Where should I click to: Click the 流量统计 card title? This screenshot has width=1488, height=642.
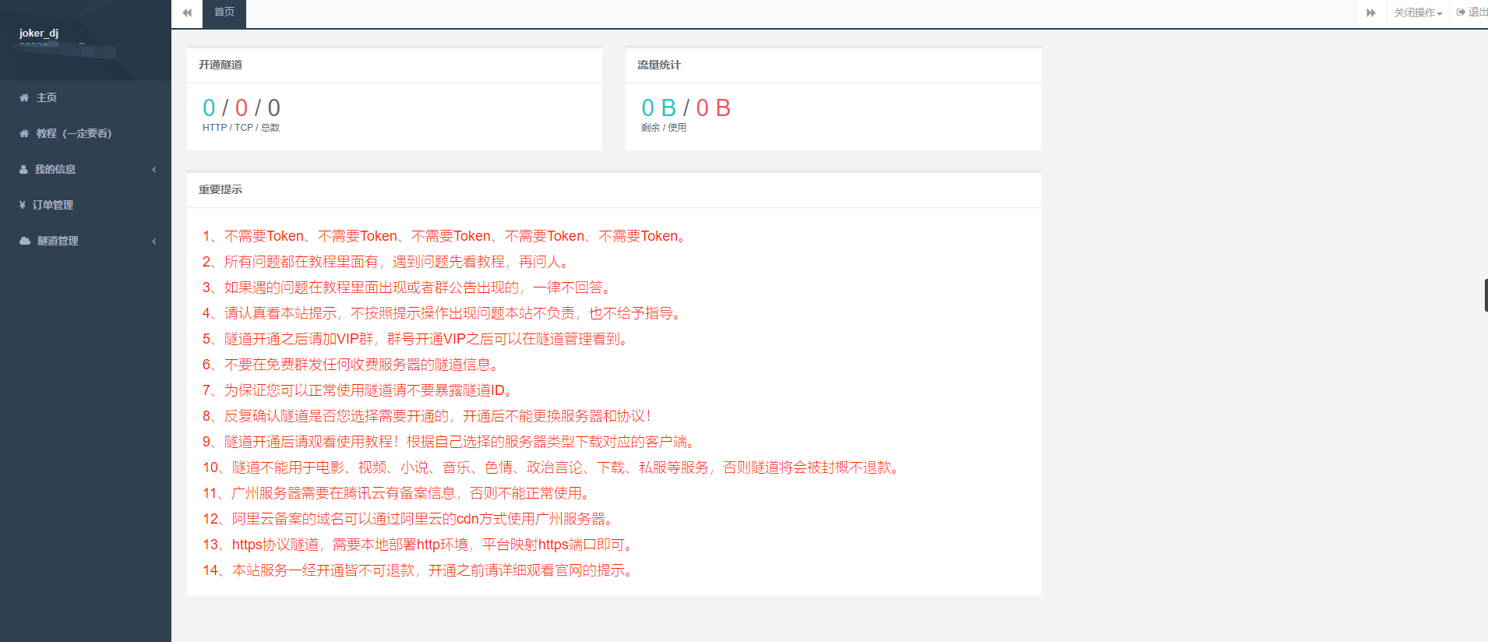pos(659,65)
